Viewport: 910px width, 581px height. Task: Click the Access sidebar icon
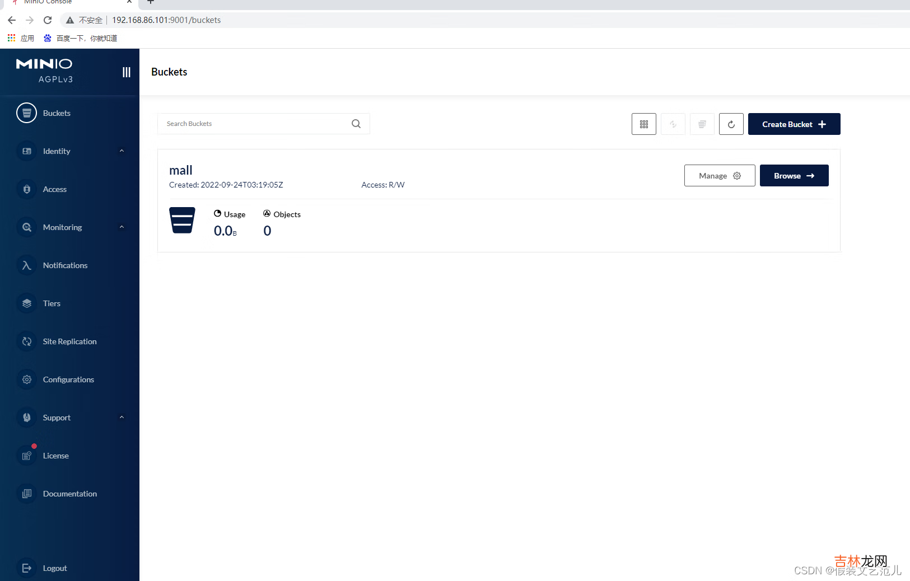coord(26,189)
